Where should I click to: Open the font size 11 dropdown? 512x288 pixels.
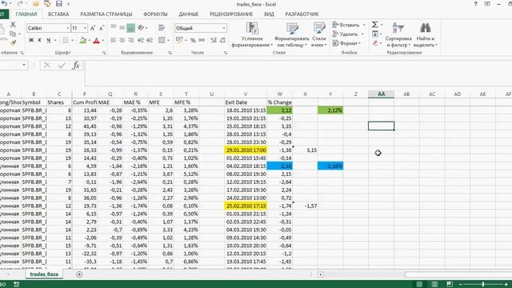point(86,28)
